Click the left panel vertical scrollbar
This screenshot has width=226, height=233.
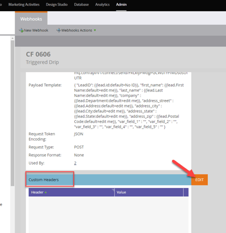pos(12,113)
